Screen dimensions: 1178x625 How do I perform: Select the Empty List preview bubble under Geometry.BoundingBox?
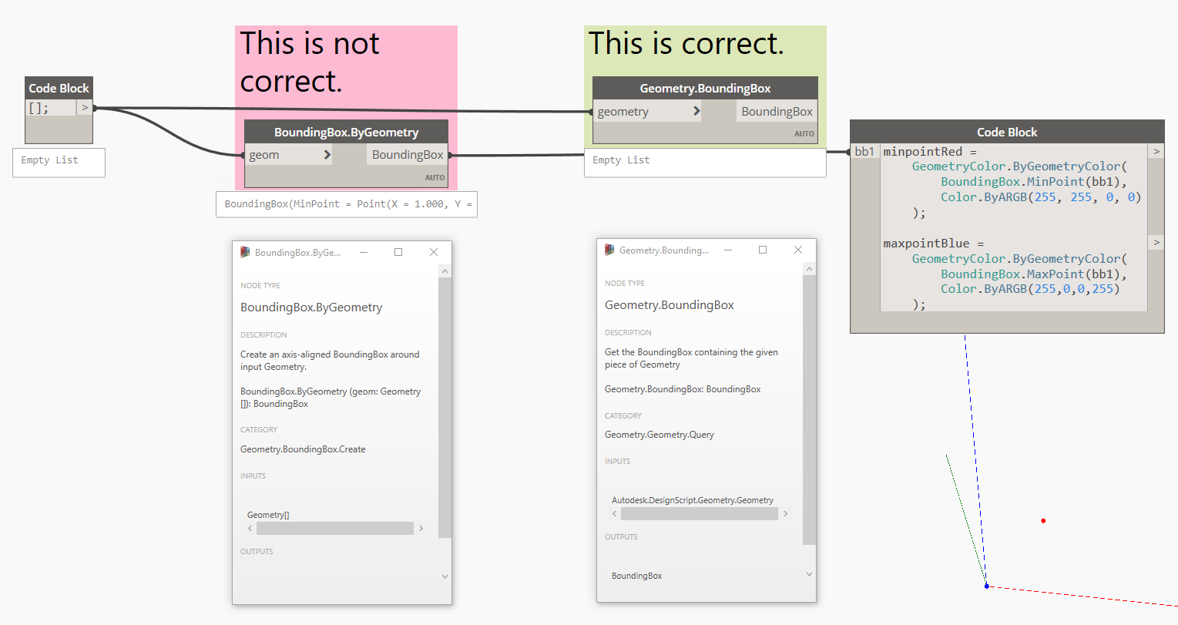(x=705, y=162)
